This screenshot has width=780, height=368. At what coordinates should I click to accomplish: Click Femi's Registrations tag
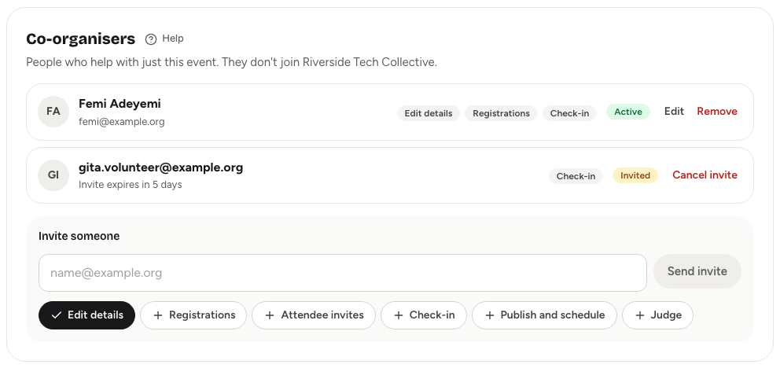click(501, 113)
